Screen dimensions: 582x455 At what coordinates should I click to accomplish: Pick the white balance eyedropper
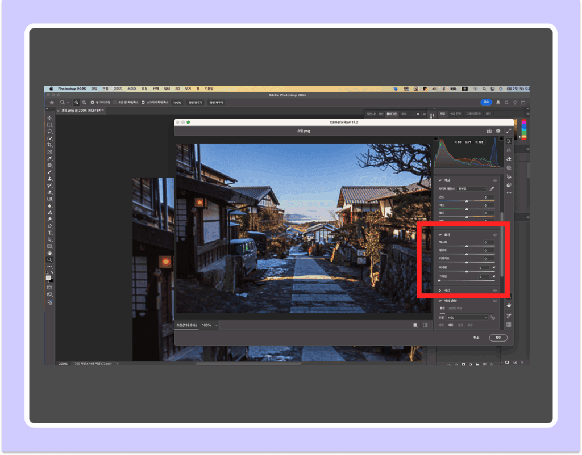coord(492,188)
